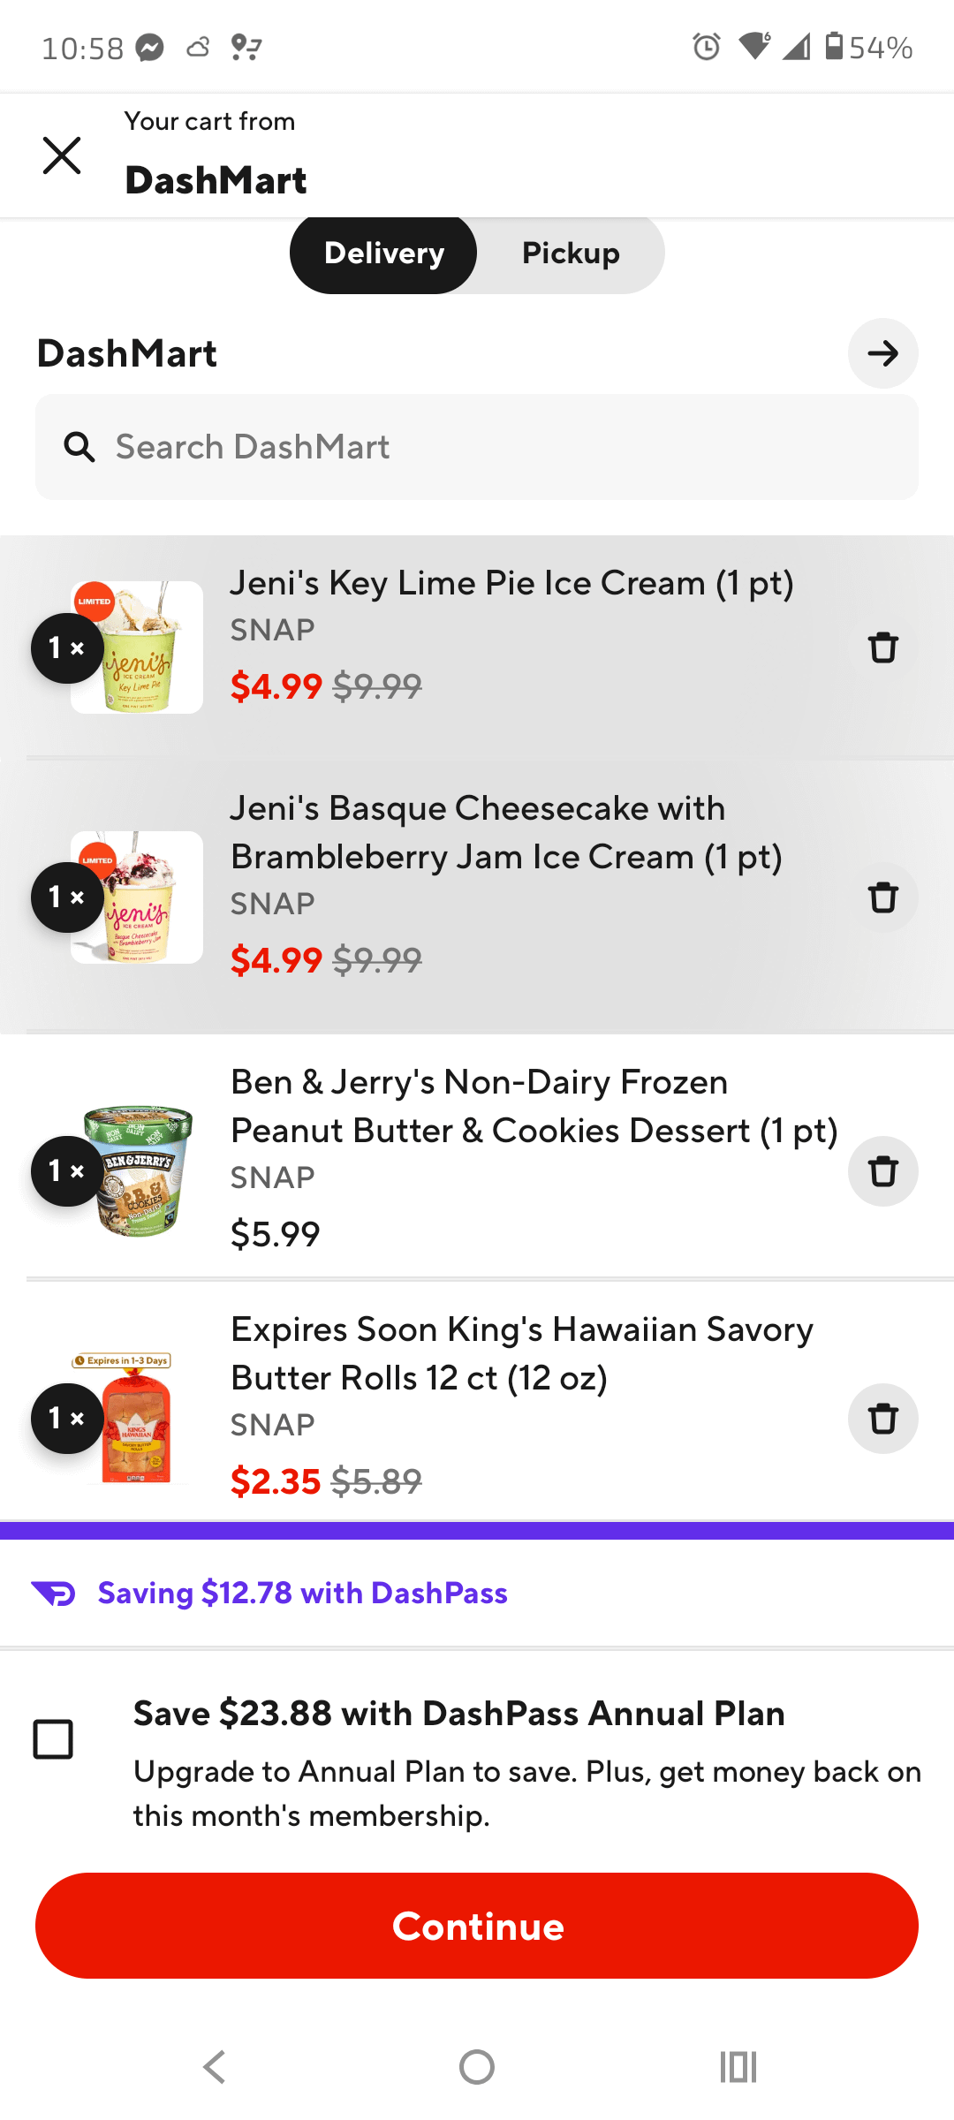954x2120 pixels.
Task: Tap the search magnifier icon
Action: point(79,447)
